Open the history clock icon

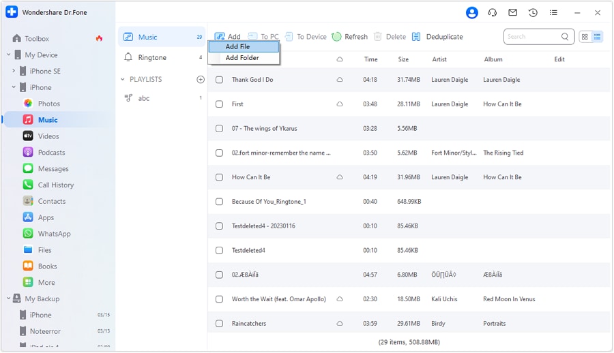533,12
